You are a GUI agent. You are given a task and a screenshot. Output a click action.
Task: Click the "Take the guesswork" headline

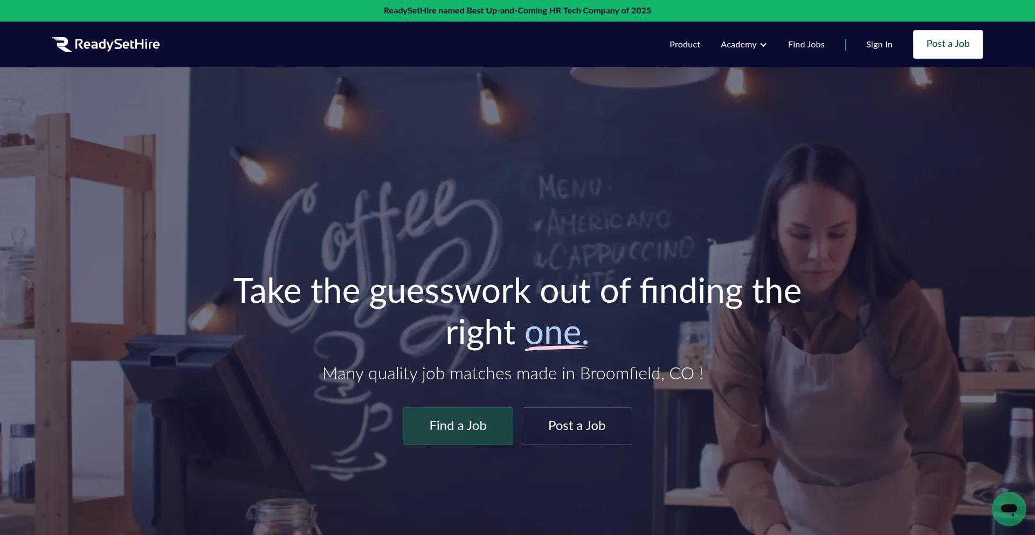click(517, 311)
